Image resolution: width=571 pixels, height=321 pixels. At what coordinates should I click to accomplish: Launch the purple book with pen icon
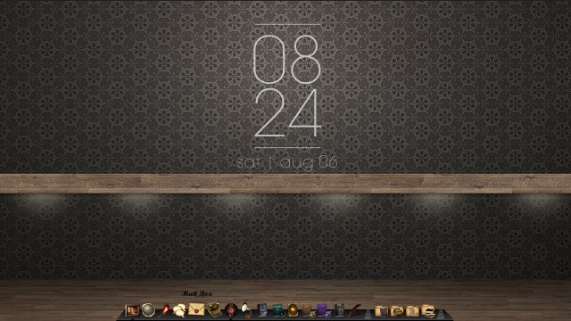click(x=323, y=311)
